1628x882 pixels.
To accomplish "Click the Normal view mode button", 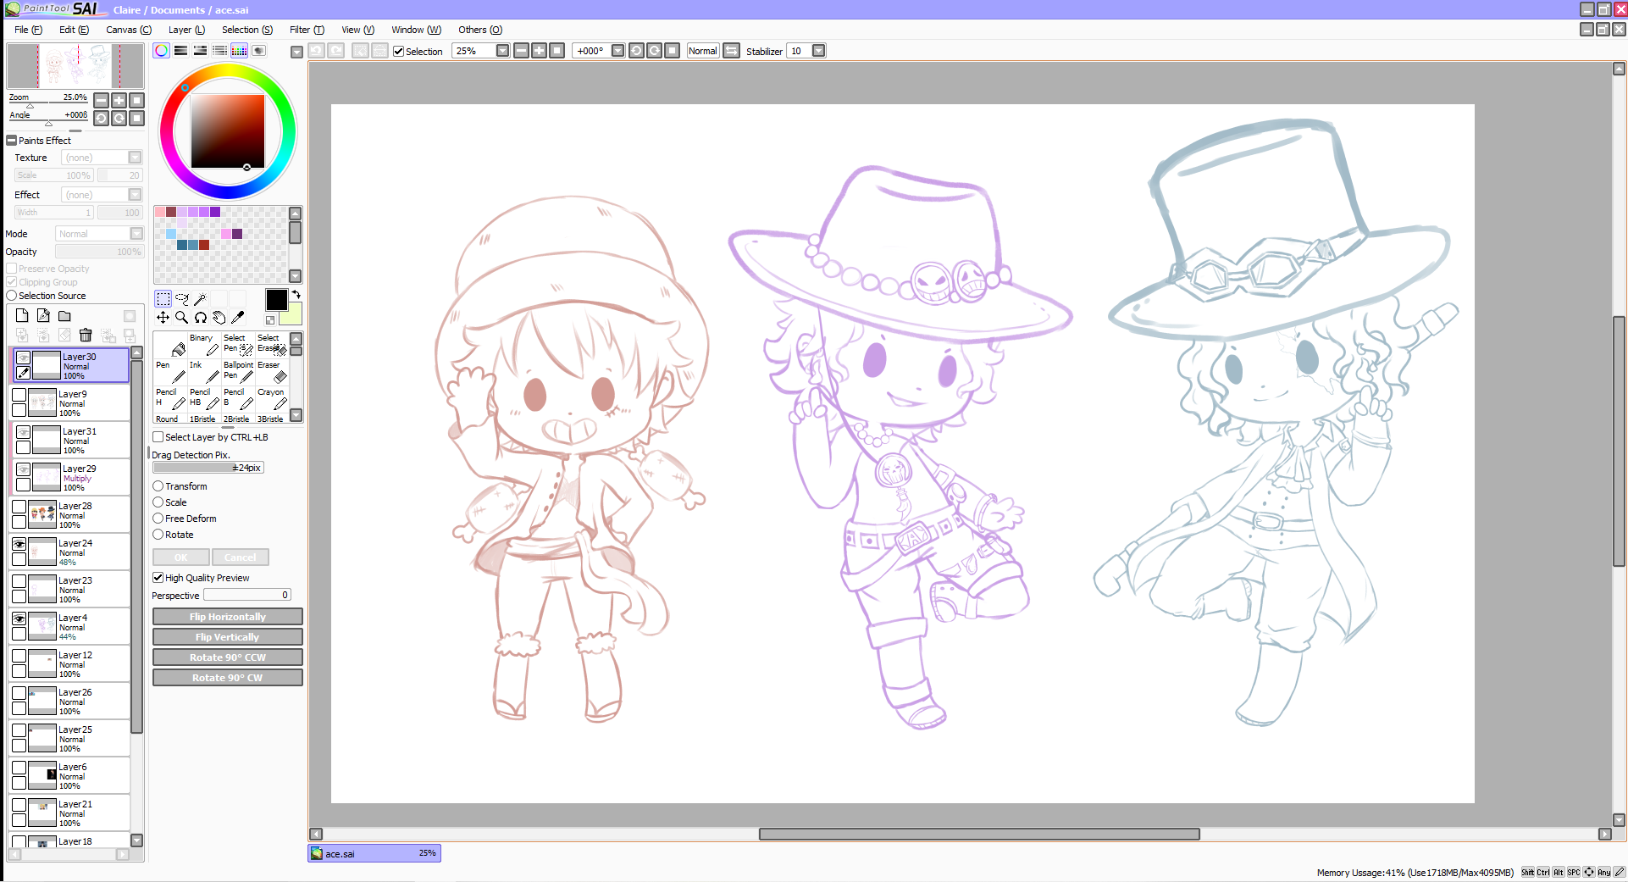I will pyautogui.click(x=702, y=51).
